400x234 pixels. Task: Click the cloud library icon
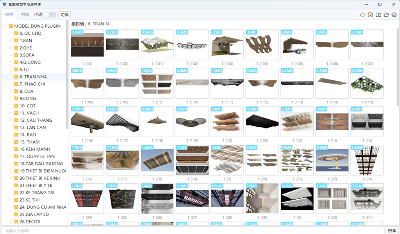click(362, 15)
